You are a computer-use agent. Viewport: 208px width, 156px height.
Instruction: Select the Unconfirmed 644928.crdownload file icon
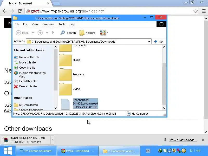(65, 104)
